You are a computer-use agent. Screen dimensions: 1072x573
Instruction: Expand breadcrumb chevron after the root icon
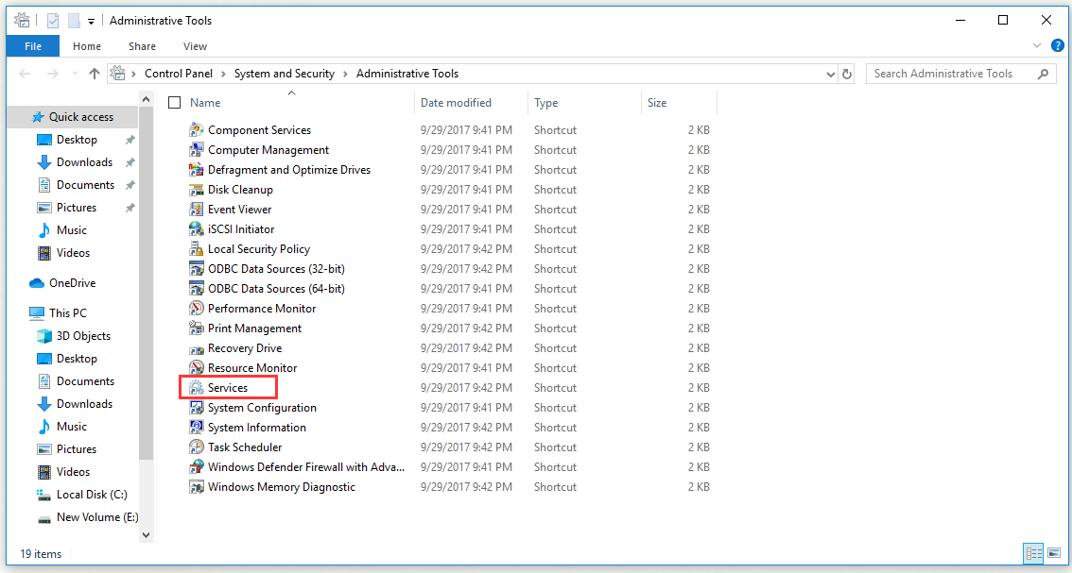[134, 74]
